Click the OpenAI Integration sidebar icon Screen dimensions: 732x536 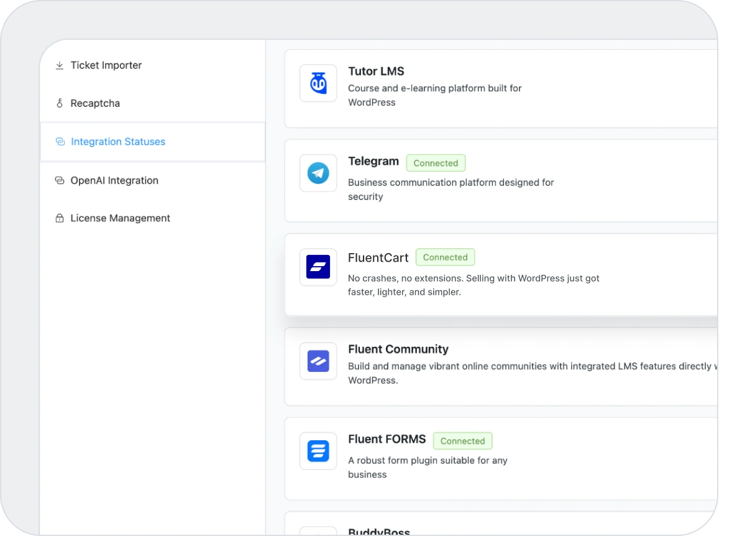tap(60, 180)
